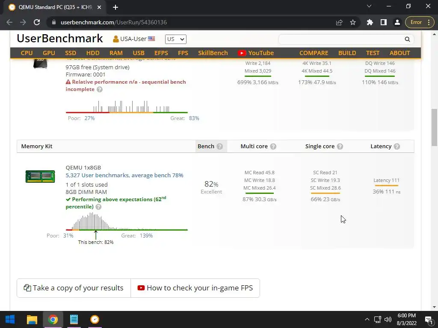438x328 pixels.
Task: Click the SC Mixed 28.6 value
Action: pos(326,188)
